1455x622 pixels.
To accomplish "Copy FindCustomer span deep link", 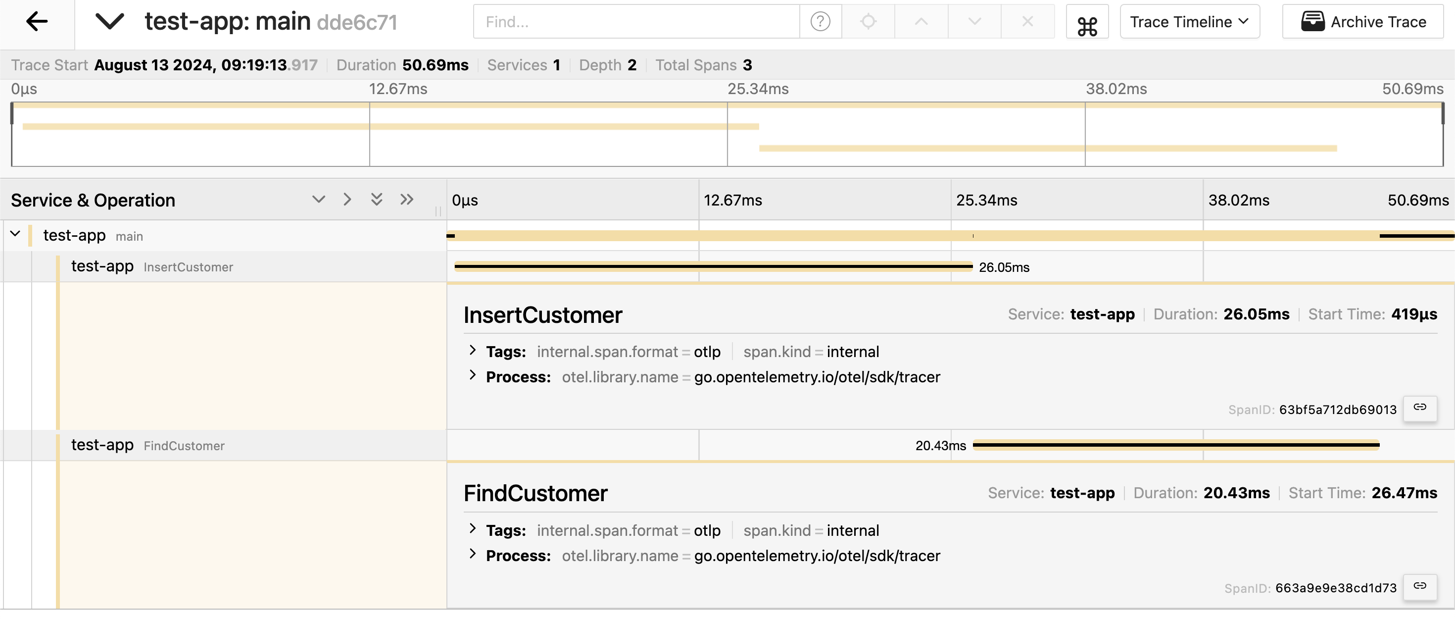I will click(x=1419, y=586).
